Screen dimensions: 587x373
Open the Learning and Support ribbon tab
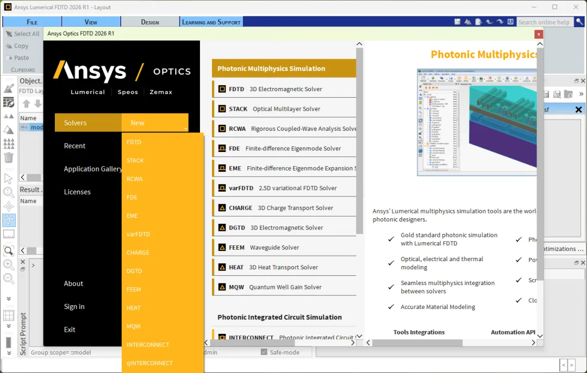pos(211,22)
